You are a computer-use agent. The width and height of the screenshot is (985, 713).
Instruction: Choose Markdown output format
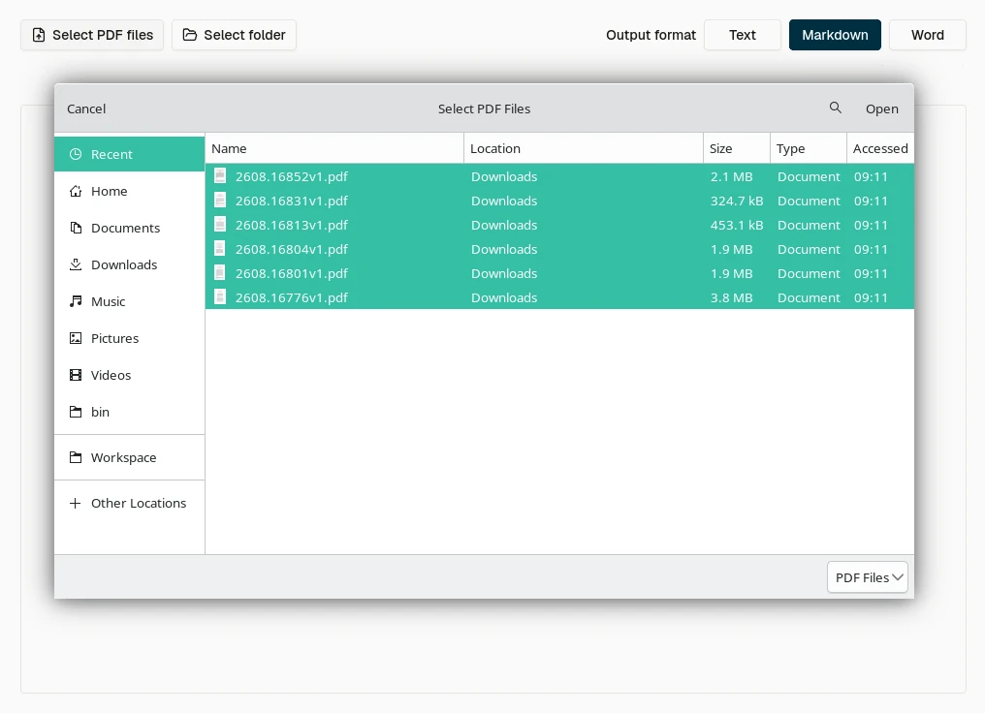tap(835, 35)
